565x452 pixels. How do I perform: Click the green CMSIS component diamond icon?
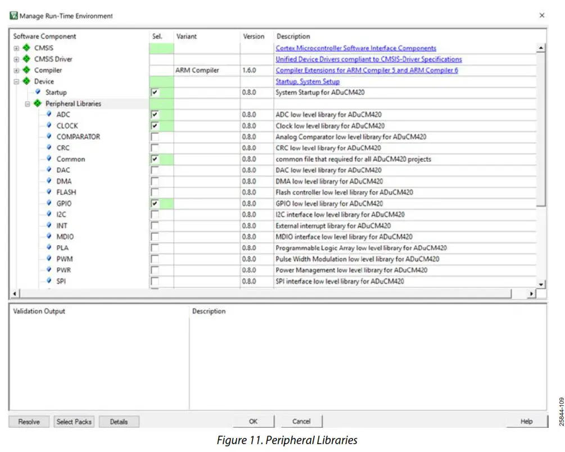26,48
